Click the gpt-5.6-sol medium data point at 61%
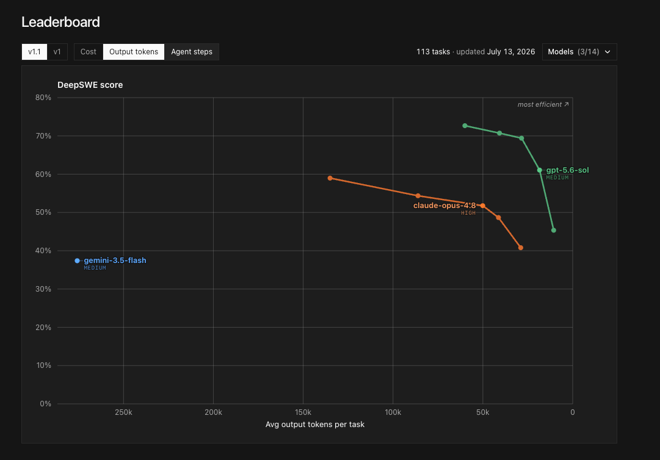Screen dimensions: 660x460 click(x=540, y=170)
